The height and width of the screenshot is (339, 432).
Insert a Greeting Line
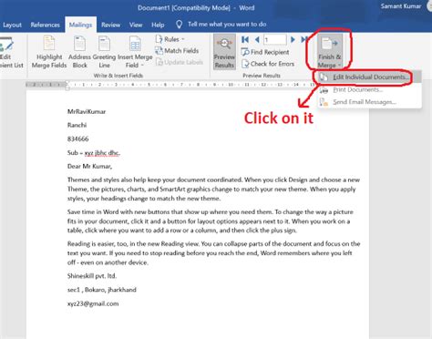104,52
